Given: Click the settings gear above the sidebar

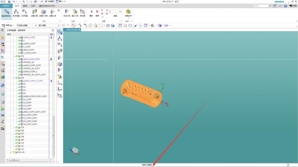Looking at the screenshot, I should click(x=2, y=30).
